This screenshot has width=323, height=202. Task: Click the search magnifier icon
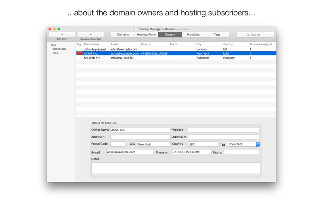click(248, 35)
